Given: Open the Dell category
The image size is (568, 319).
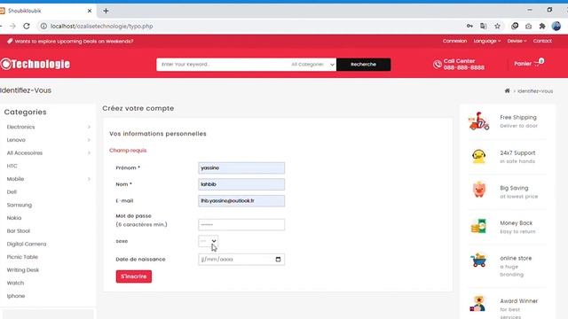Looking at the screenshot, I should click(12, 192).
